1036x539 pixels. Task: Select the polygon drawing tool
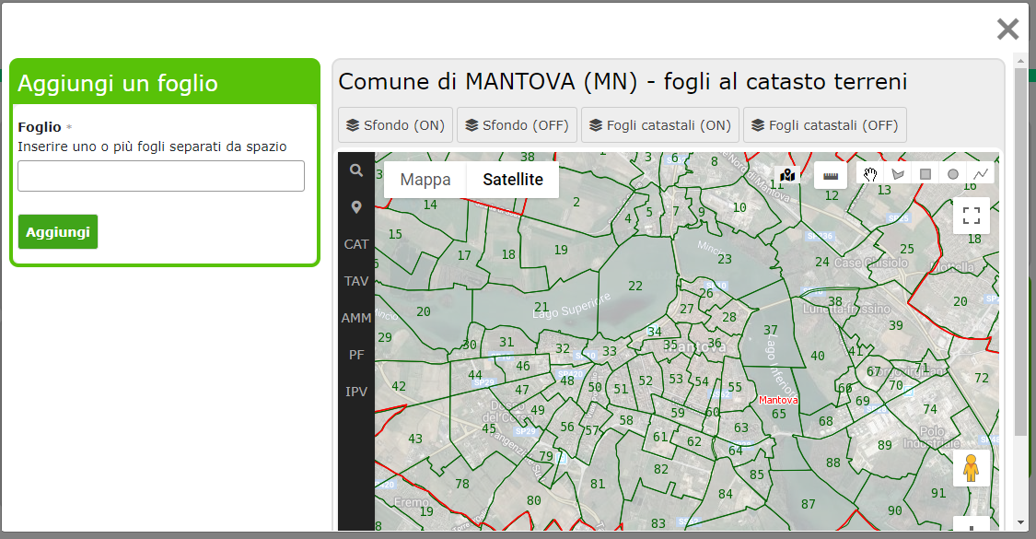pyautogui.click(x=898, y=174)
